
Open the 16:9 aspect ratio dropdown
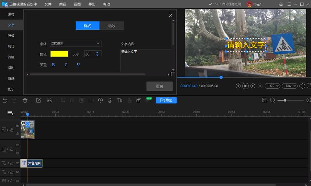[x=272, y=86]
